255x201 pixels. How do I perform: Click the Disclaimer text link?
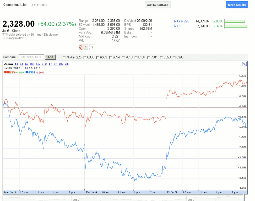51,35
